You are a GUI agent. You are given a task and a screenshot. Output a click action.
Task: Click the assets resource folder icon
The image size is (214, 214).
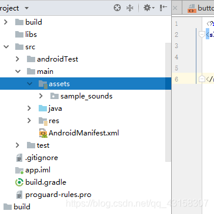click(x=43, y=84)
